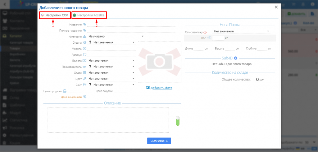Open the Производитель dropdown
318x152 pixels.
click(x=111, y=67)
